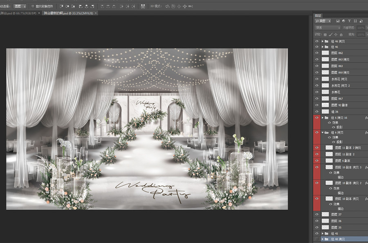Image resolution: width=368 pixels, height=243 pixels.
Task: Select the 3D rotate mode icon
Action: tap(167, 6)
